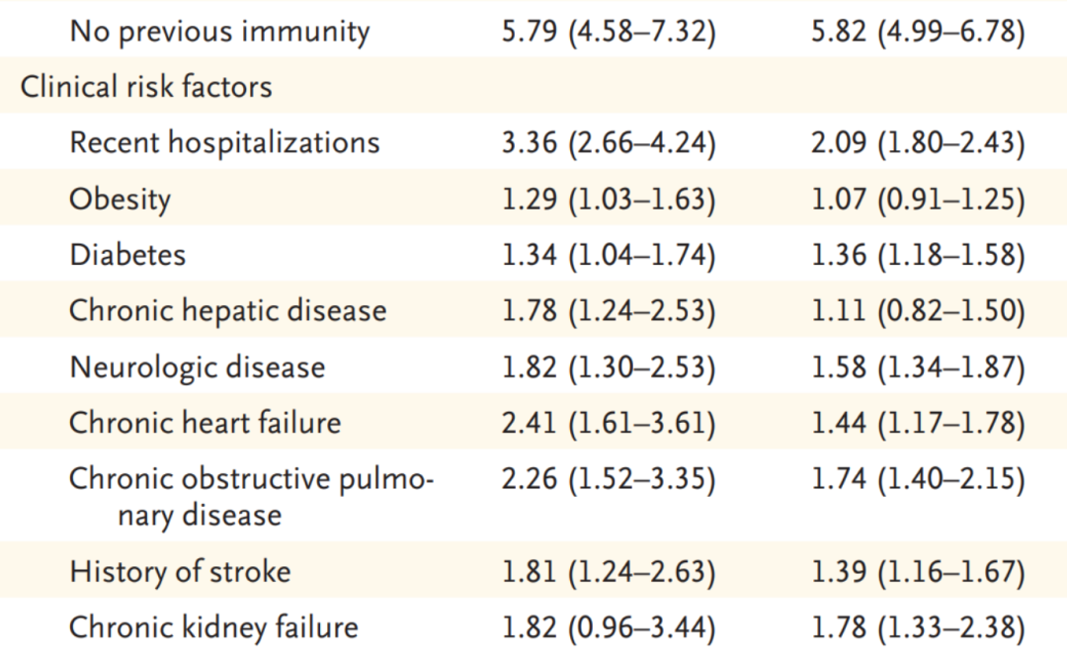The width and height of the screenshot is (1067, 658).
Task: Click the "Obesity" row label
Action: coord(120,199)
